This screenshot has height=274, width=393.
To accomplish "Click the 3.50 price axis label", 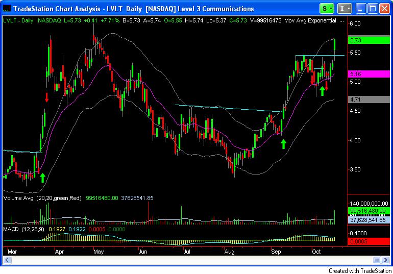I will click(x=355, y=169).
